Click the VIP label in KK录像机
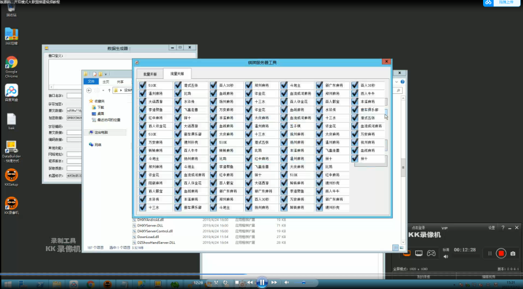This screenshot has width=523, height=289. (x=445, y=228)
